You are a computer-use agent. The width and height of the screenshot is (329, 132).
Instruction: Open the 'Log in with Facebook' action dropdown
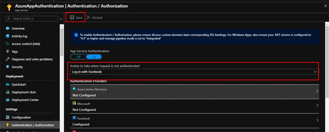click(x=194, y=72)
